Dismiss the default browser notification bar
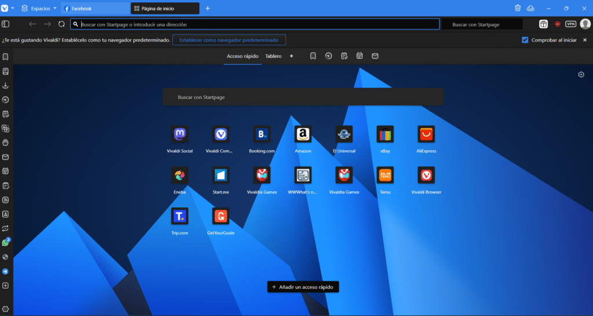This screenshot has height=316, width=593. pos(585,40)
